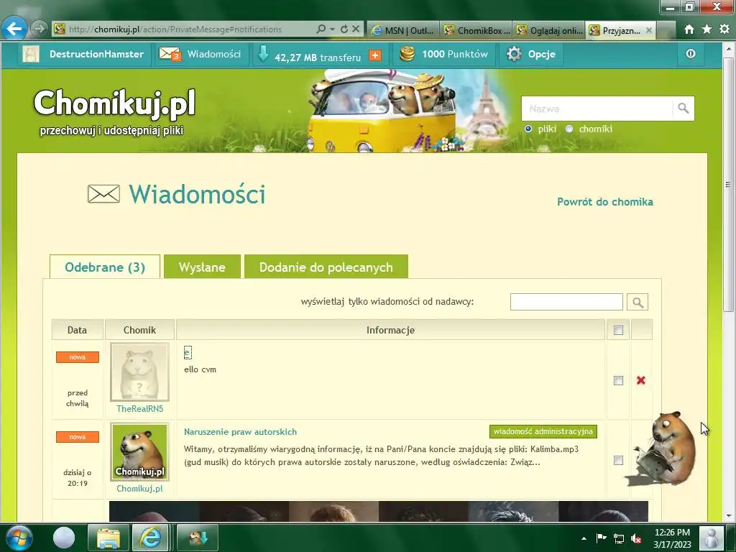Click the logout power icon
The height and width of the screenshot is (552, 736).
pyautogui.click(x=691, y=53)
